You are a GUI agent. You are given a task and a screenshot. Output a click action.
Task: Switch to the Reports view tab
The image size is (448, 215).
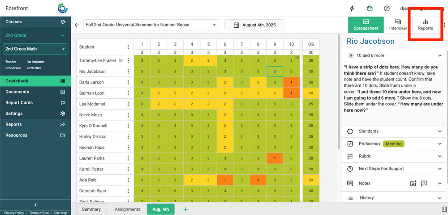425,25
